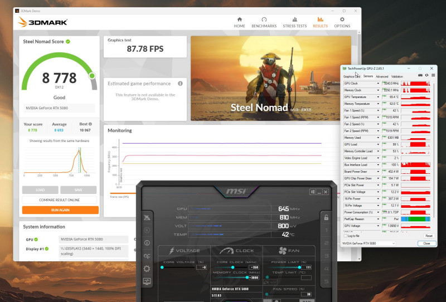Click the Afterburner Windows startup icon
446x302 pixels.
pos(313,192)
